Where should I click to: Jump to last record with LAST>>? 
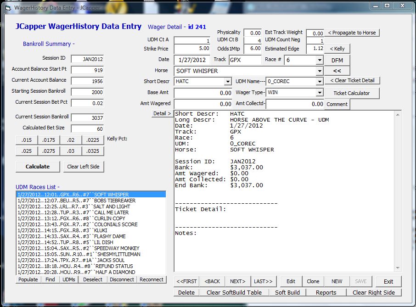(x=263, y=281)
